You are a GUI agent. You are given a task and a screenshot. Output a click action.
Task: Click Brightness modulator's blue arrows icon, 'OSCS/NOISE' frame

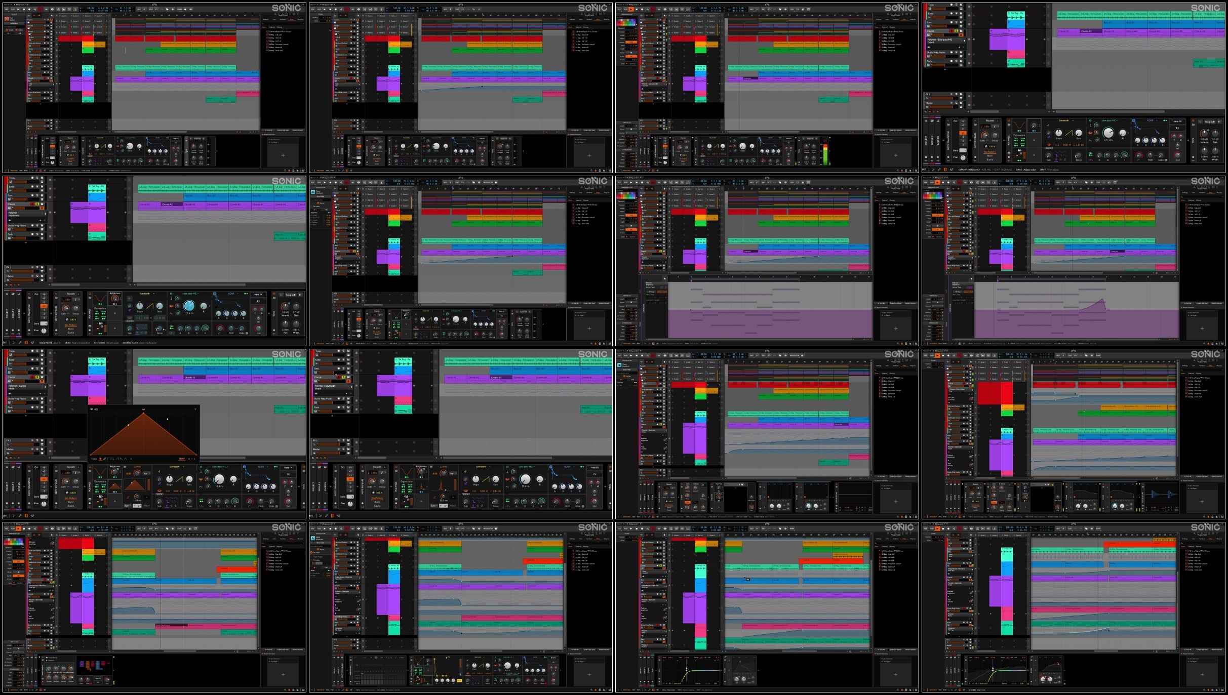[x=115, y=304]
